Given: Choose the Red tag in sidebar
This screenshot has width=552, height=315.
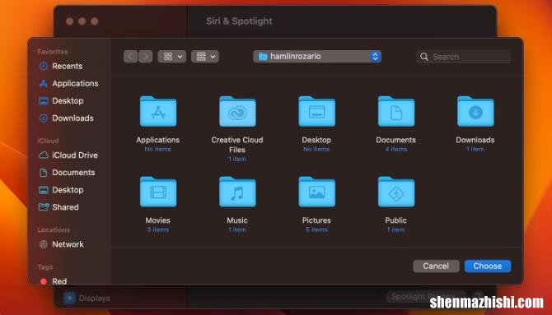Looking at the screenshot, I should tap(54, 281).
